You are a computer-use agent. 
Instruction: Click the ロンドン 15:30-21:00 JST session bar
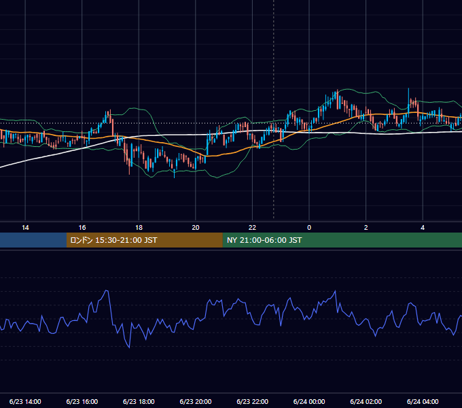coord(144,240)
